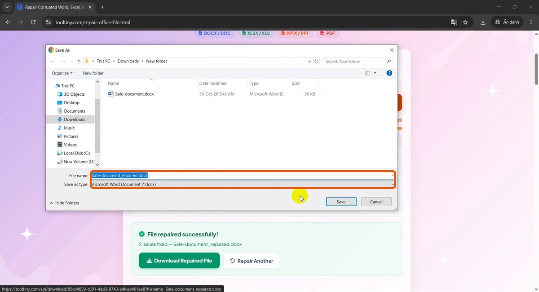This screenshot has height=292, width=539.
Task: Open recent locations dropdown in Save As
Action: (x=71, y=61)
